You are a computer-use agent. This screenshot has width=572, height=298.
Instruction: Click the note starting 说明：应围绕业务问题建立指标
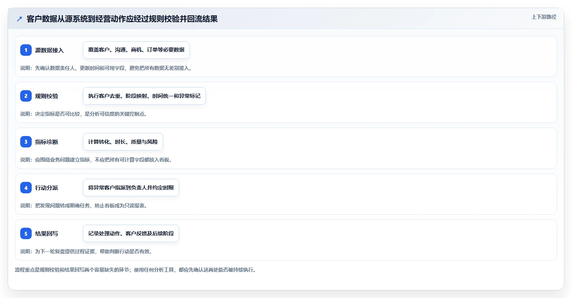96,160
